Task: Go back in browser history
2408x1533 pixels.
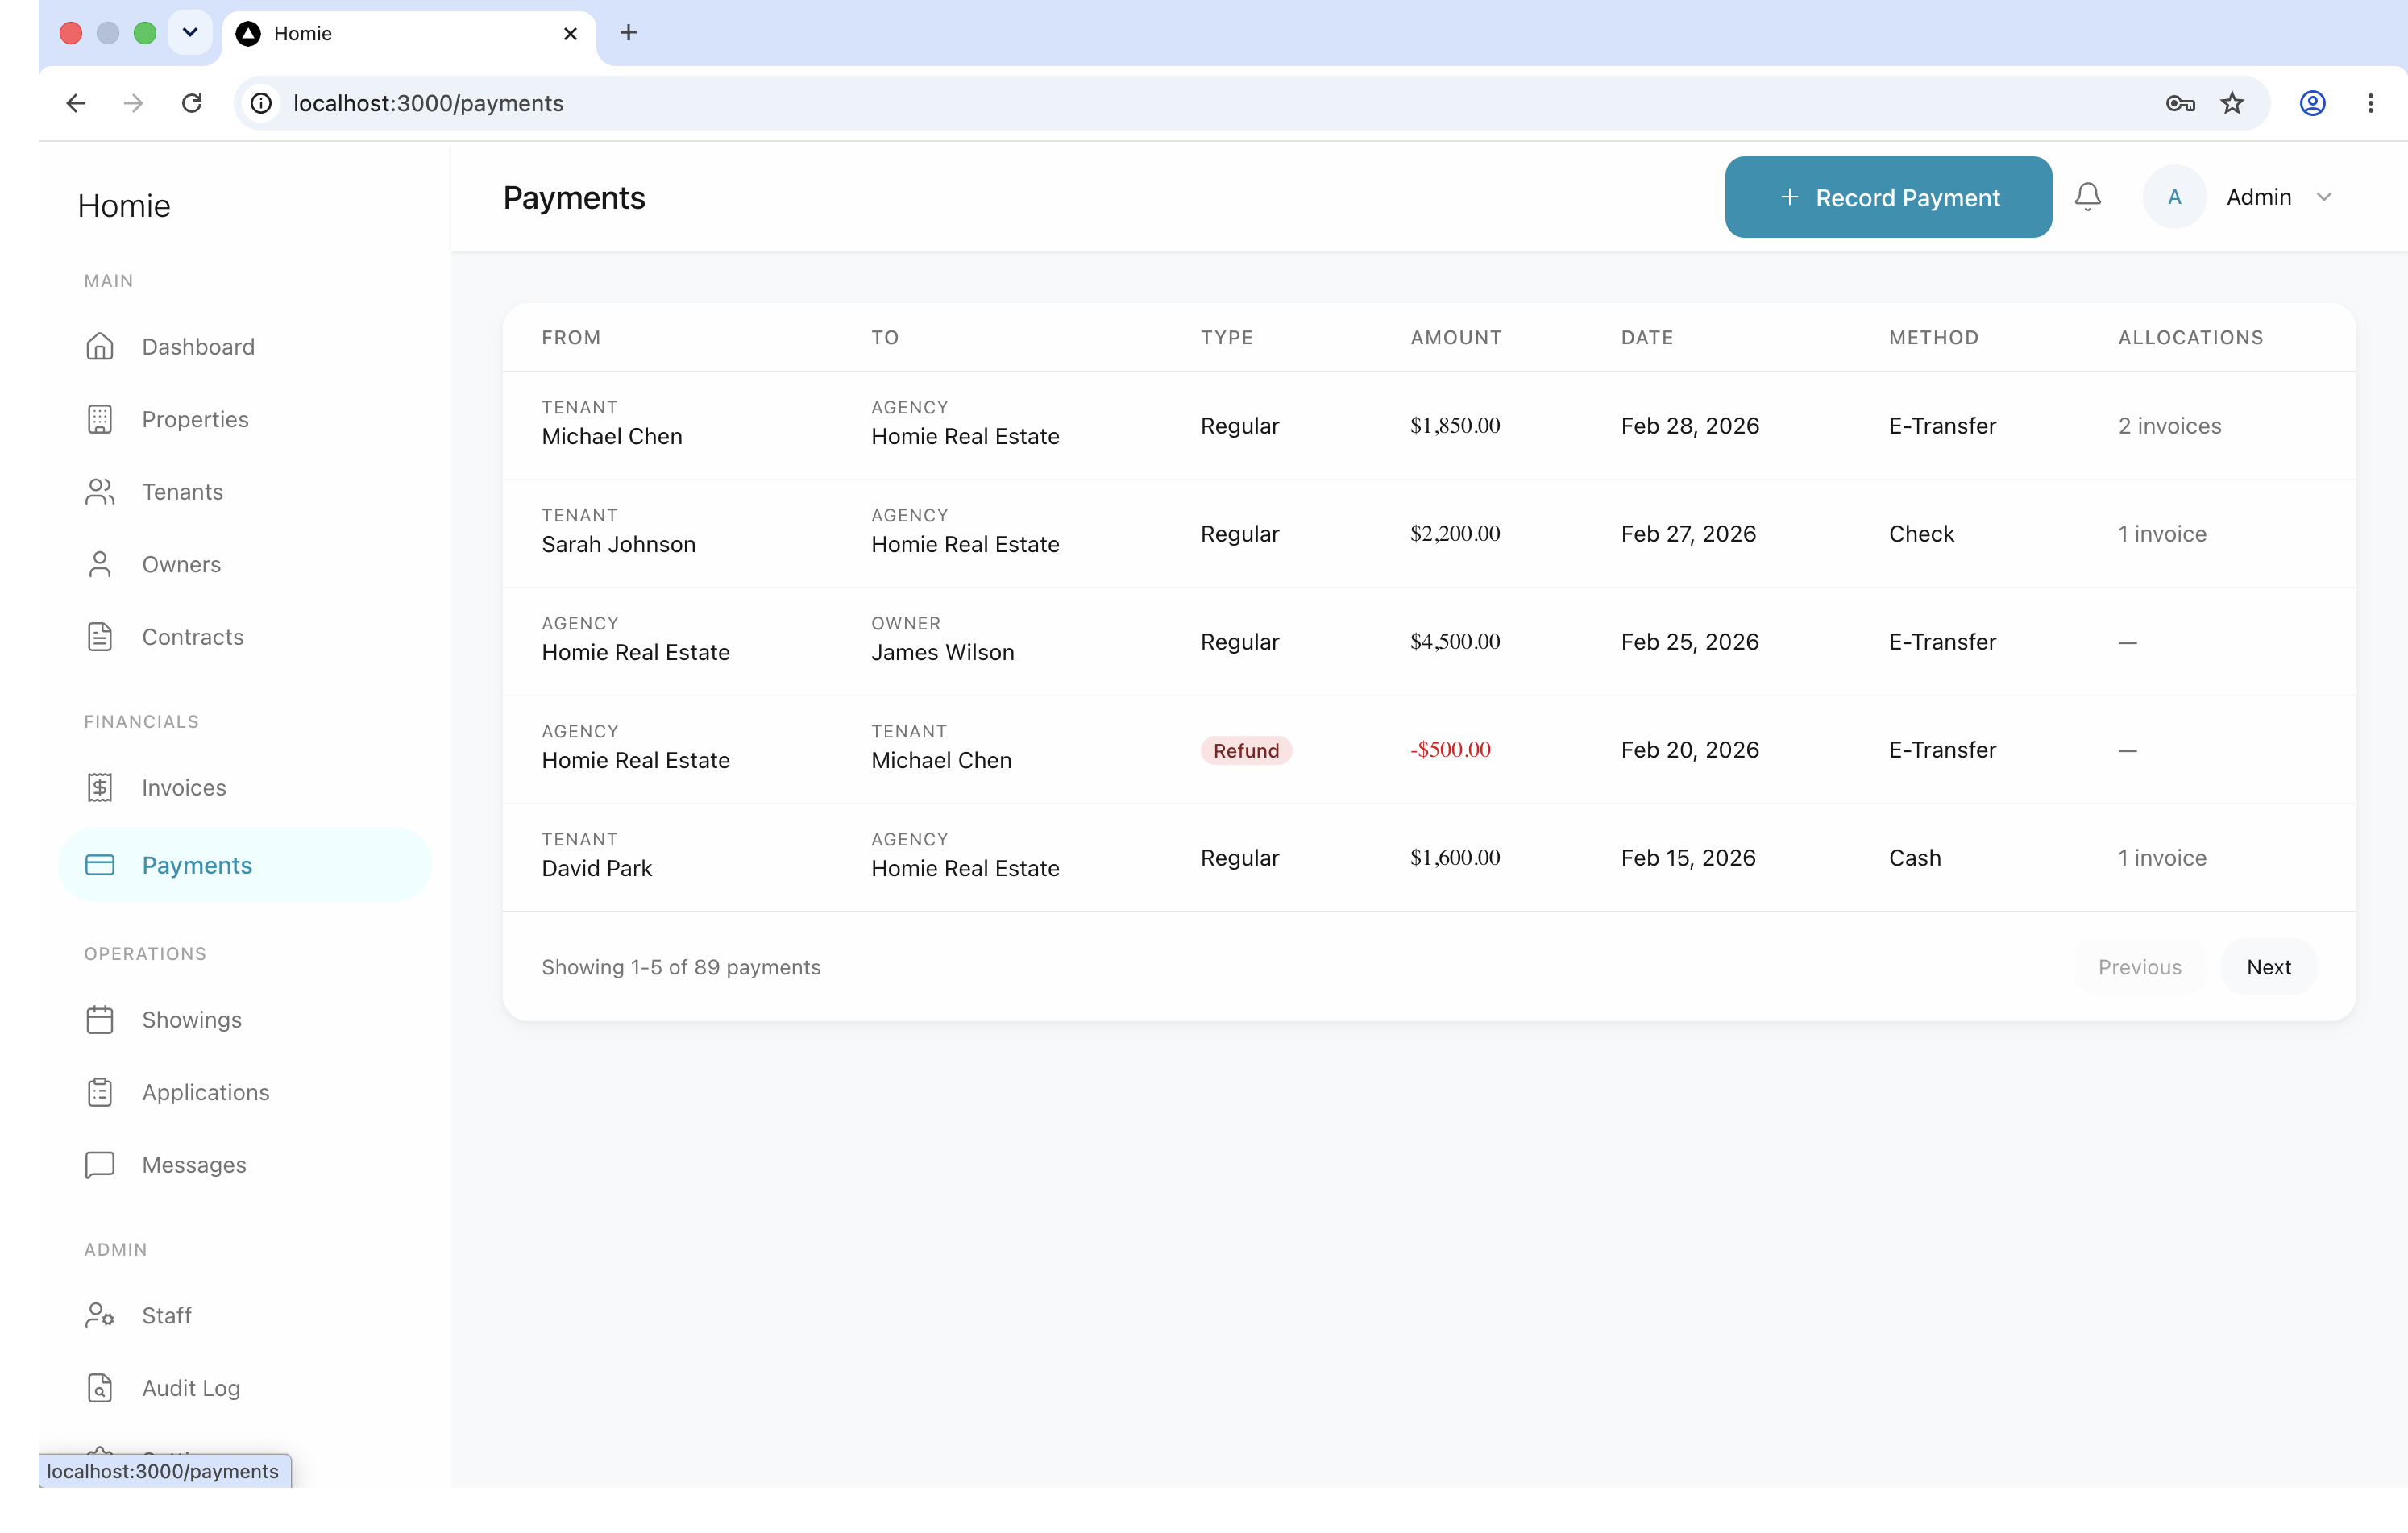Action: tap(76, 103)
